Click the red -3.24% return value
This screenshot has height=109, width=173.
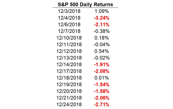(x=102, y=18)
